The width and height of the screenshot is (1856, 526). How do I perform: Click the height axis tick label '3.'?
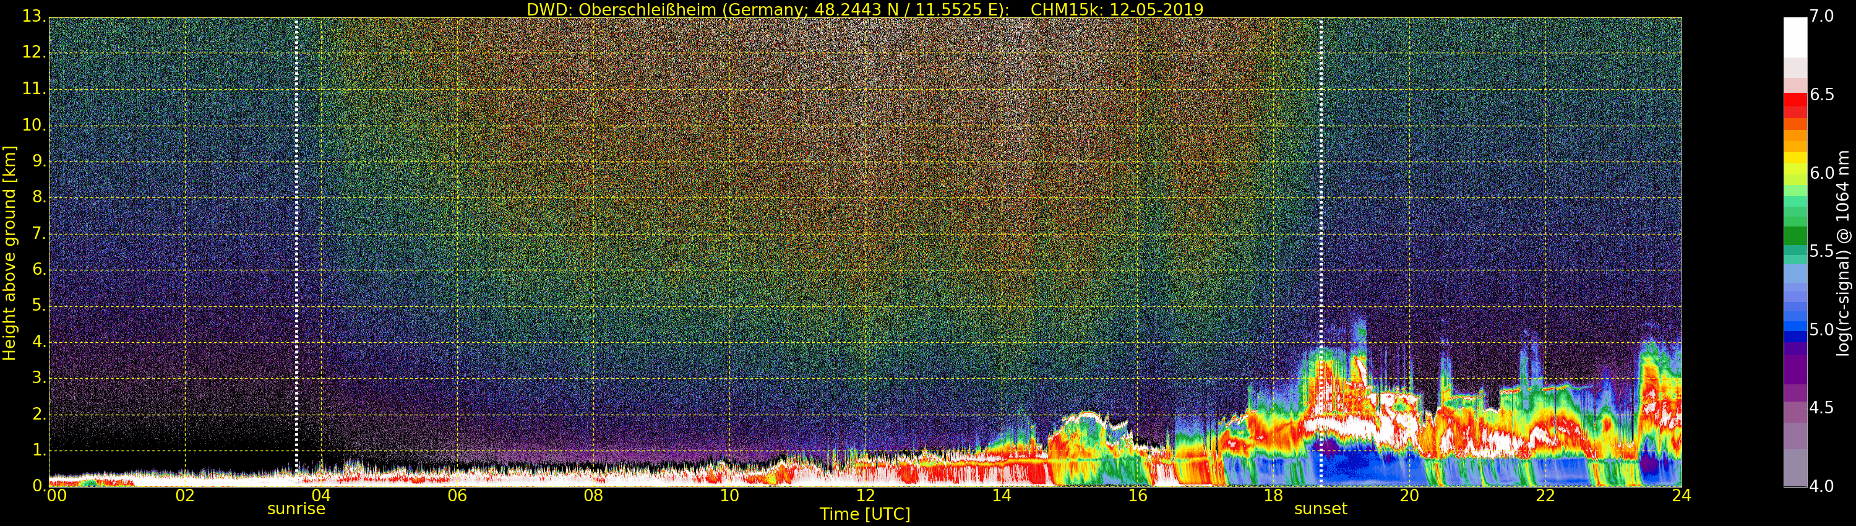tap(39, 378)
